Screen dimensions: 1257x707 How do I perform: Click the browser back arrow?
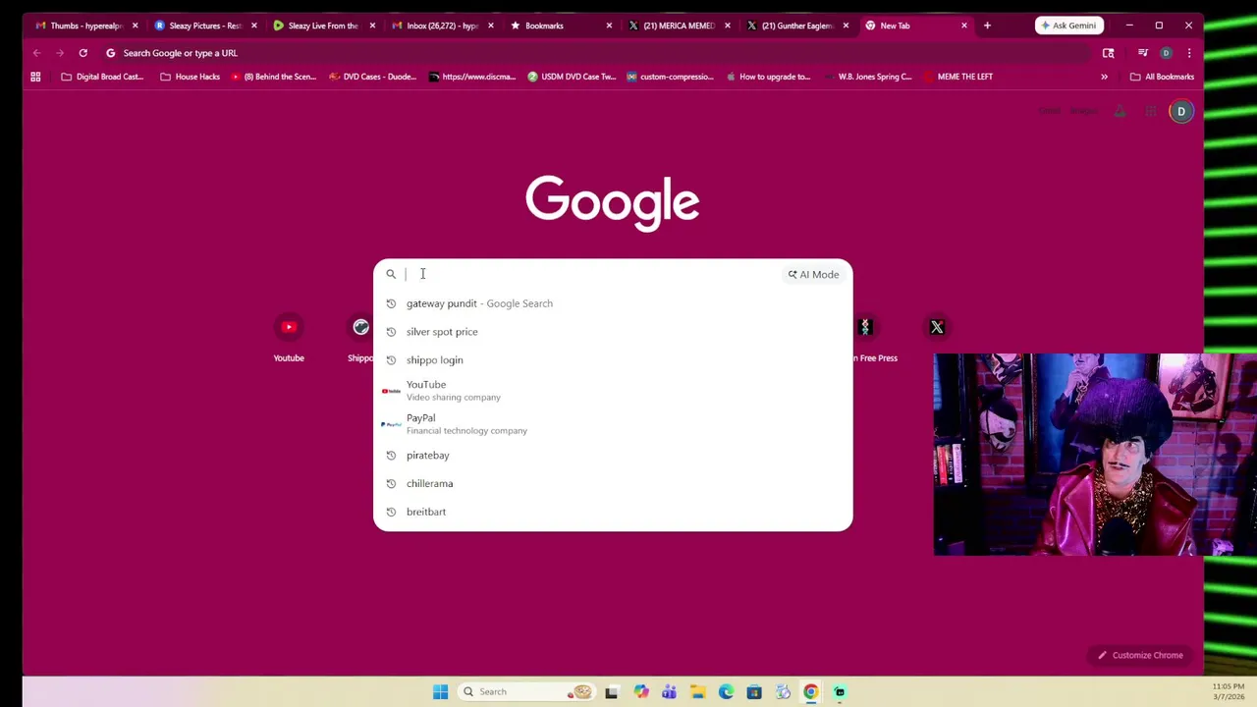(36, 53)
